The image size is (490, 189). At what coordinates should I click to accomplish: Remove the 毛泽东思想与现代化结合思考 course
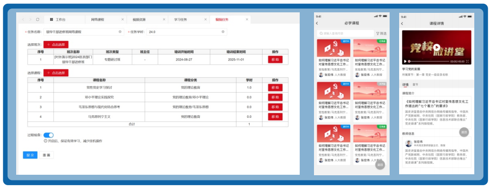coord(275,107)
